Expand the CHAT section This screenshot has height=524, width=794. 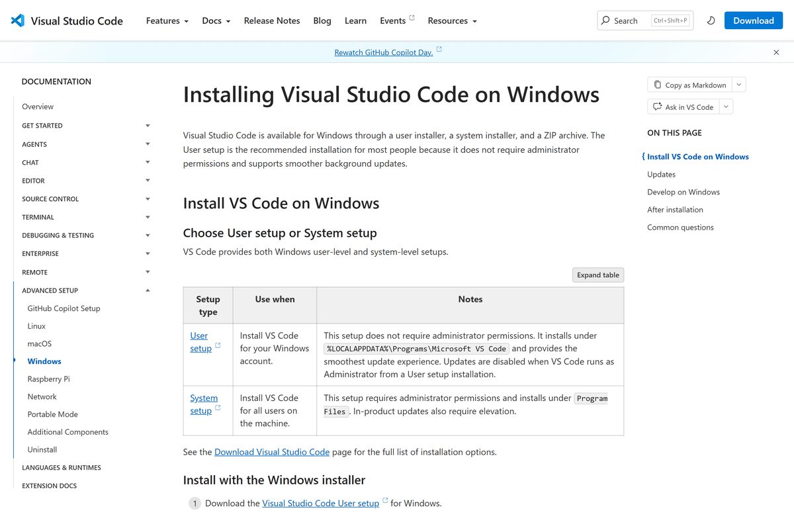pyautogui.click(x=86, y=162)
